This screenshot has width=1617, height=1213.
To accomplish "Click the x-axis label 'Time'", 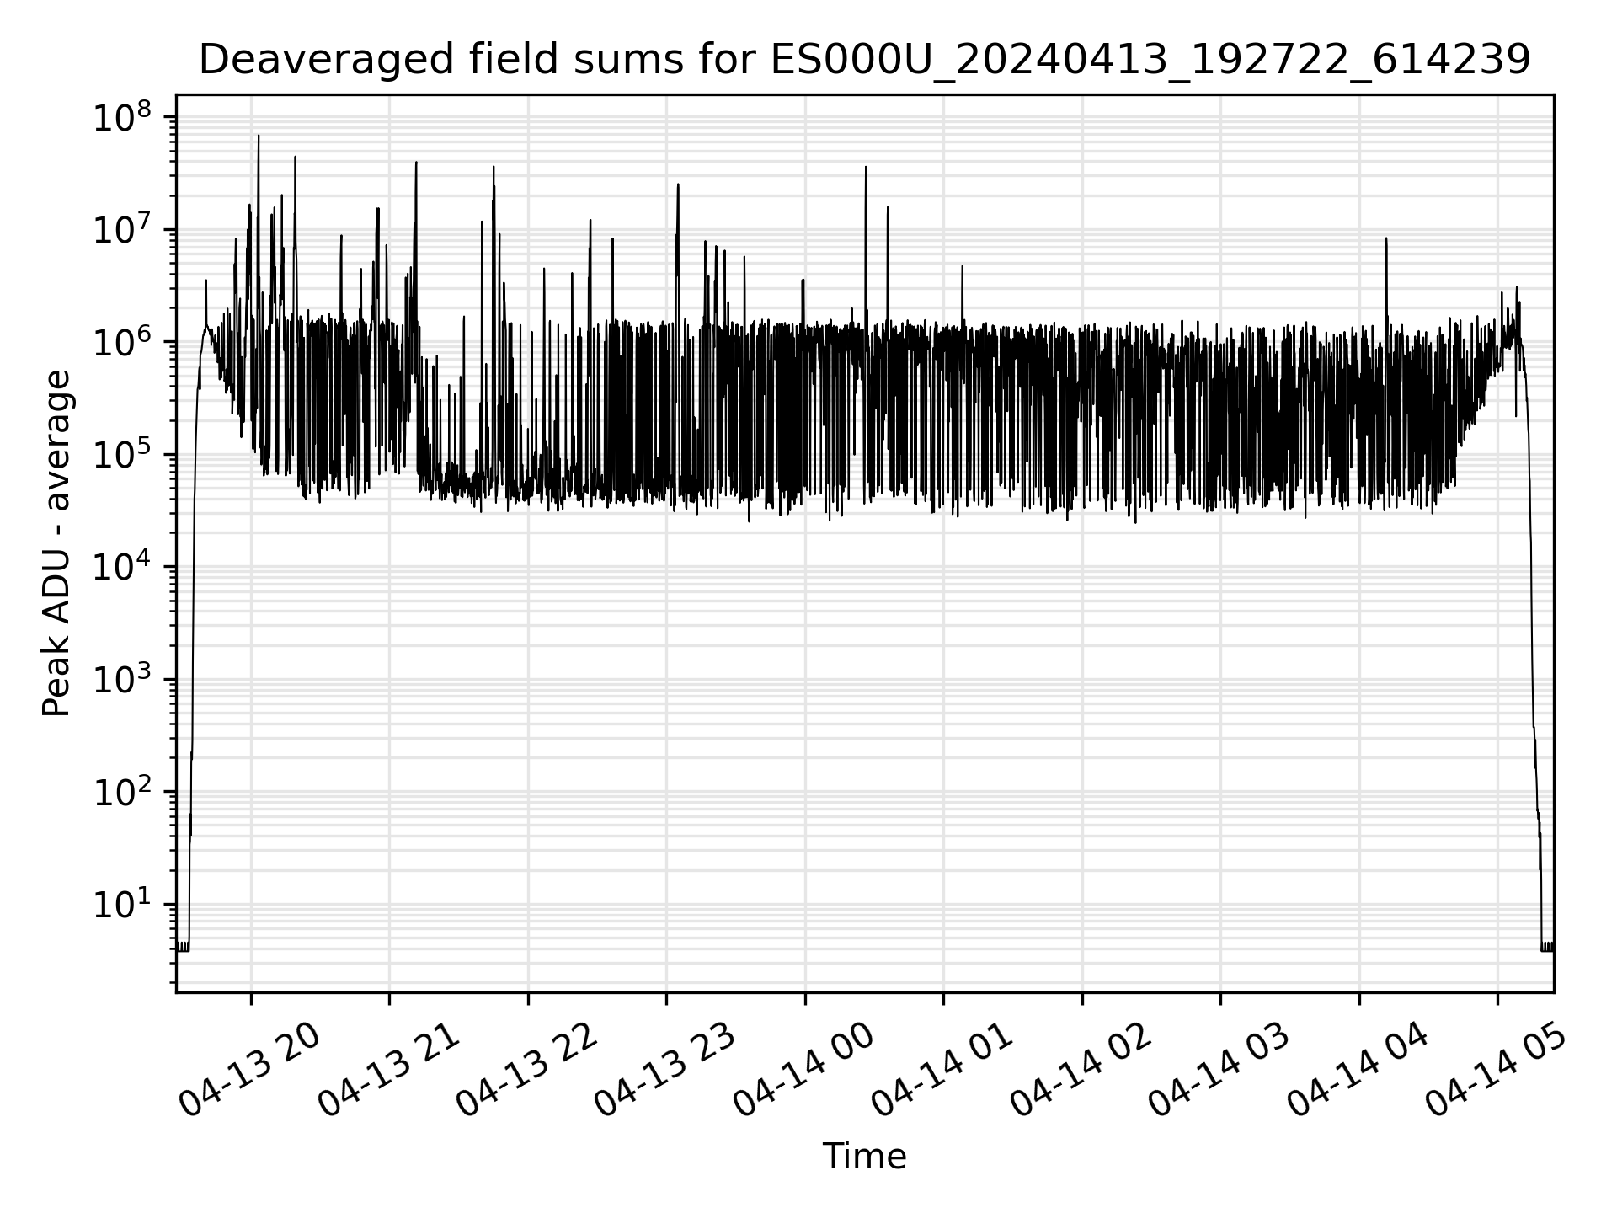I will [x=864, y=1156].
